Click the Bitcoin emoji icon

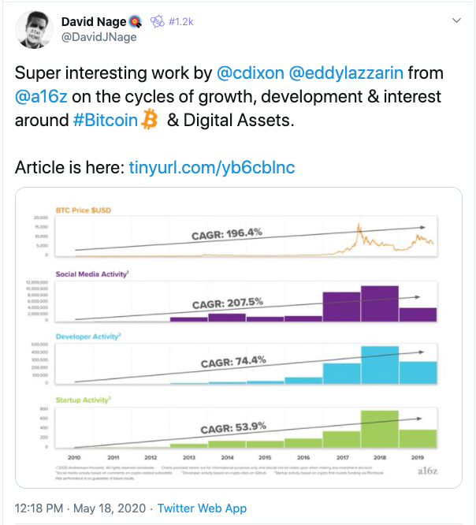tap(149, 120)
